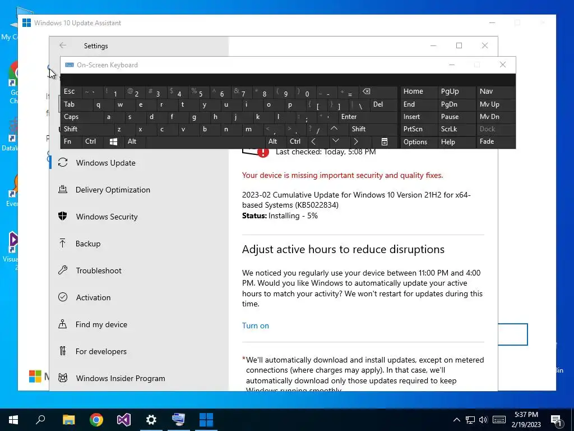This screenshot has height=431, width=574.
Task: Open Troubleshoot settings page
Action: (139, 270)
